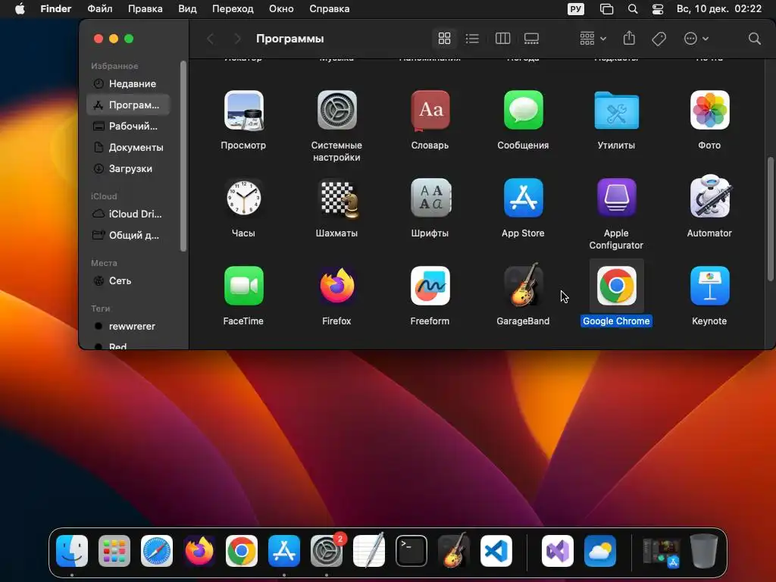Open the Сообщения app icon

point(523,111)
